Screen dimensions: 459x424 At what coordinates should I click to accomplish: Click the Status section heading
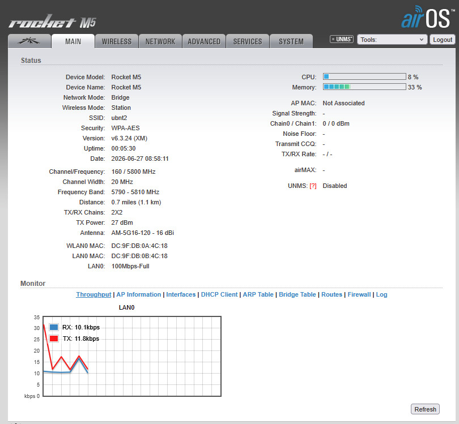tap(31, 60)
